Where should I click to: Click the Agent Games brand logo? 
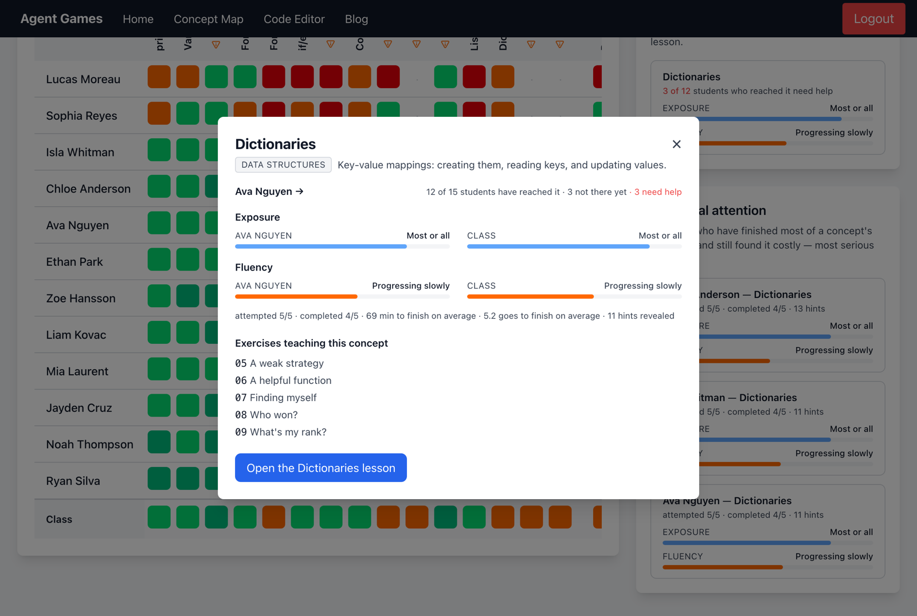[61, 18]
